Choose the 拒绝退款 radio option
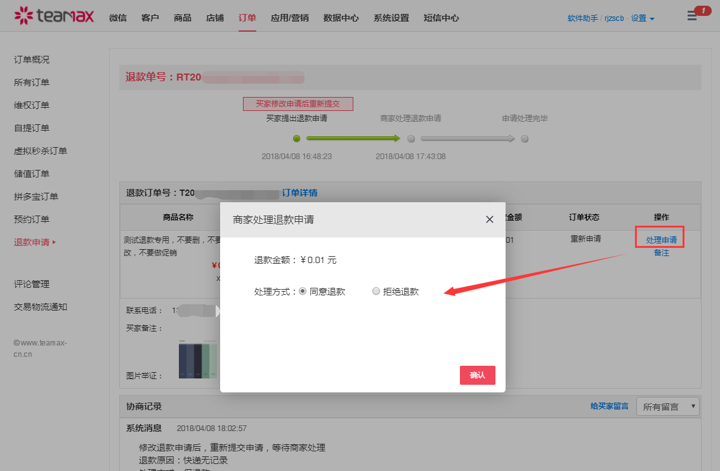Viewport: 720px width, 471px height. pos(376,292)
